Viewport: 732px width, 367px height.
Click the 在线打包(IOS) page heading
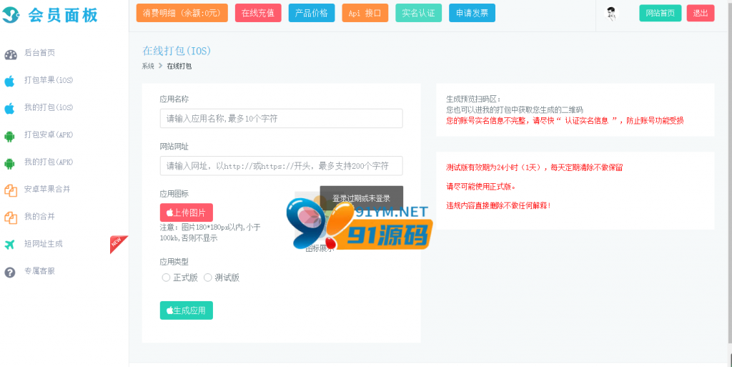(177, 50)
